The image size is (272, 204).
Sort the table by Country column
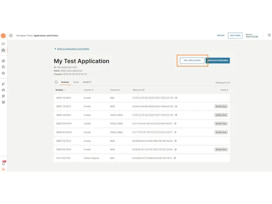pyautogui.click(x=89, y=90)
